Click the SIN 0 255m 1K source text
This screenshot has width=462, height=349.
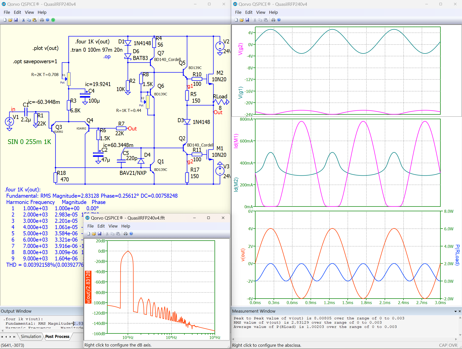point(29,142)
